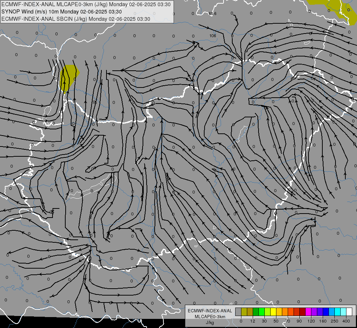
Task: Click the olive-yellow legend swatch above 0
Action: (244, 312)
